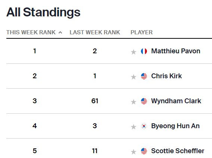This screenshot has height=158, width=212.
Task: Click the South Korea flag icon
Action: coord(144,126)
